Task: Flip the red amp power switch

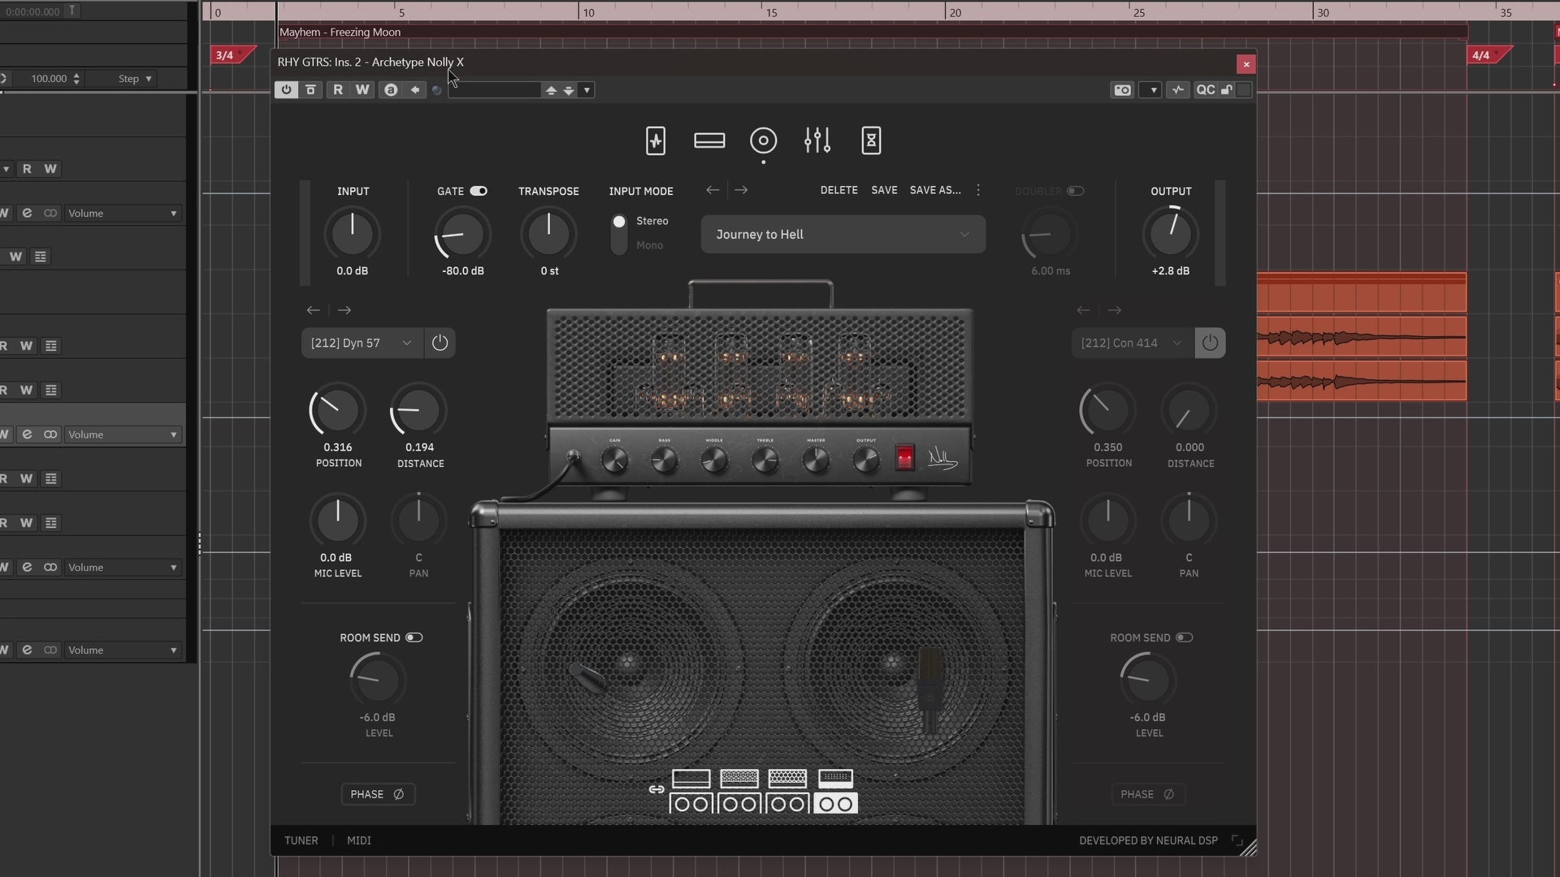Action: click(x=904, y=457)
